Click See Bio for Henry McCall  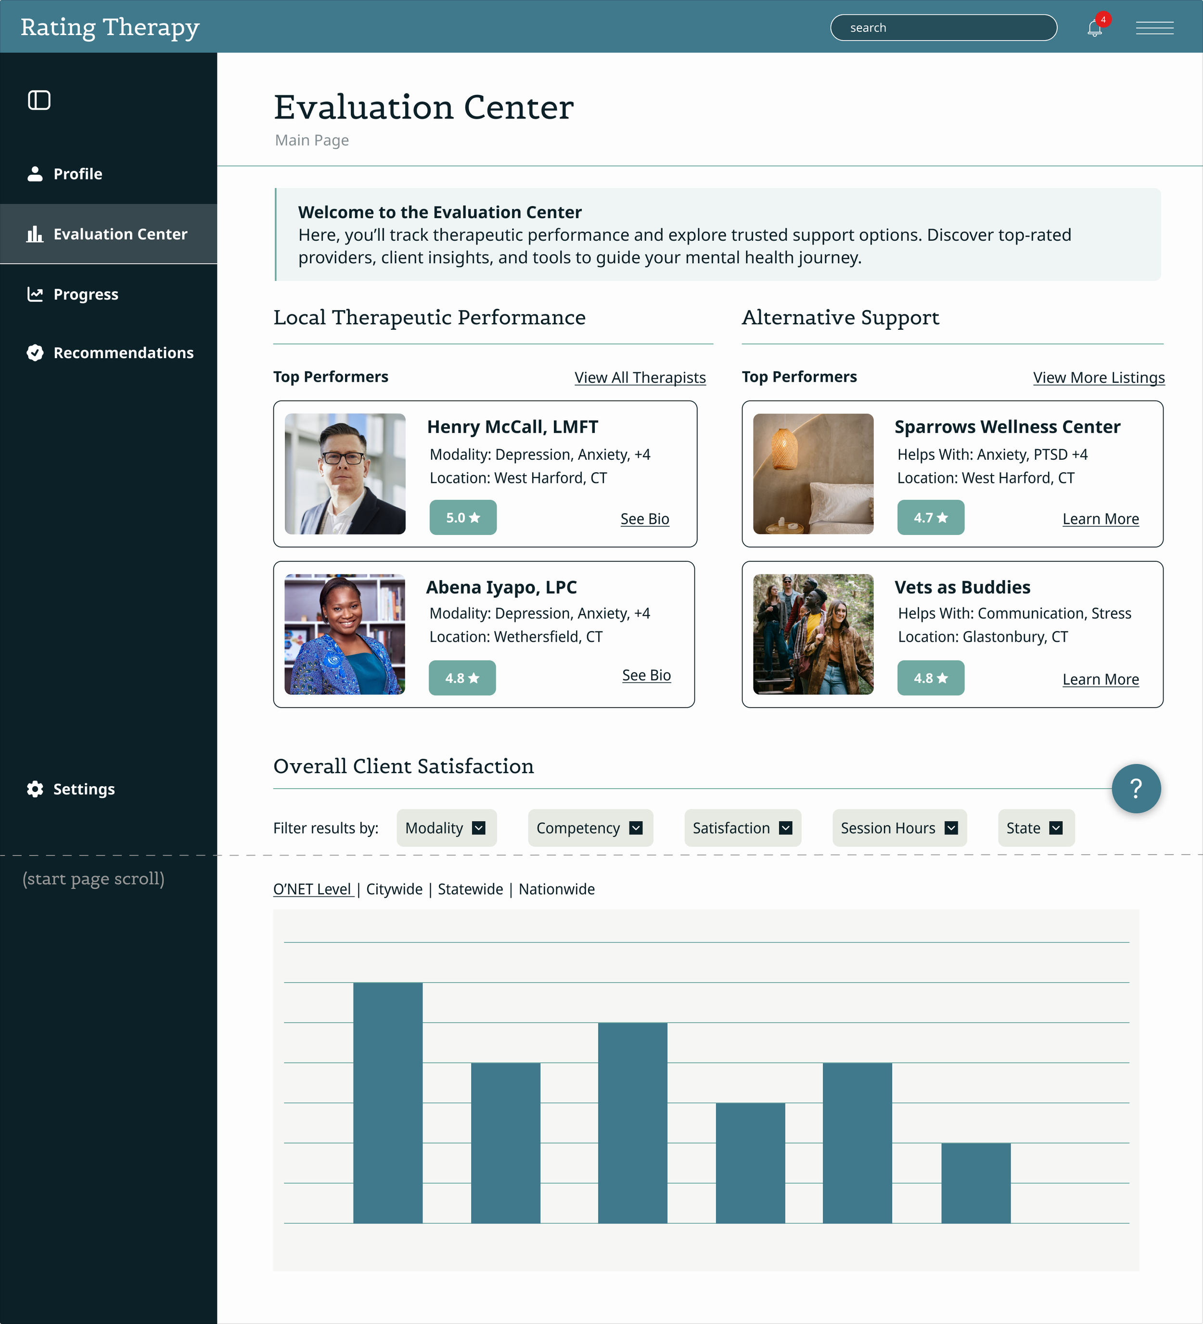pos(644,519)
